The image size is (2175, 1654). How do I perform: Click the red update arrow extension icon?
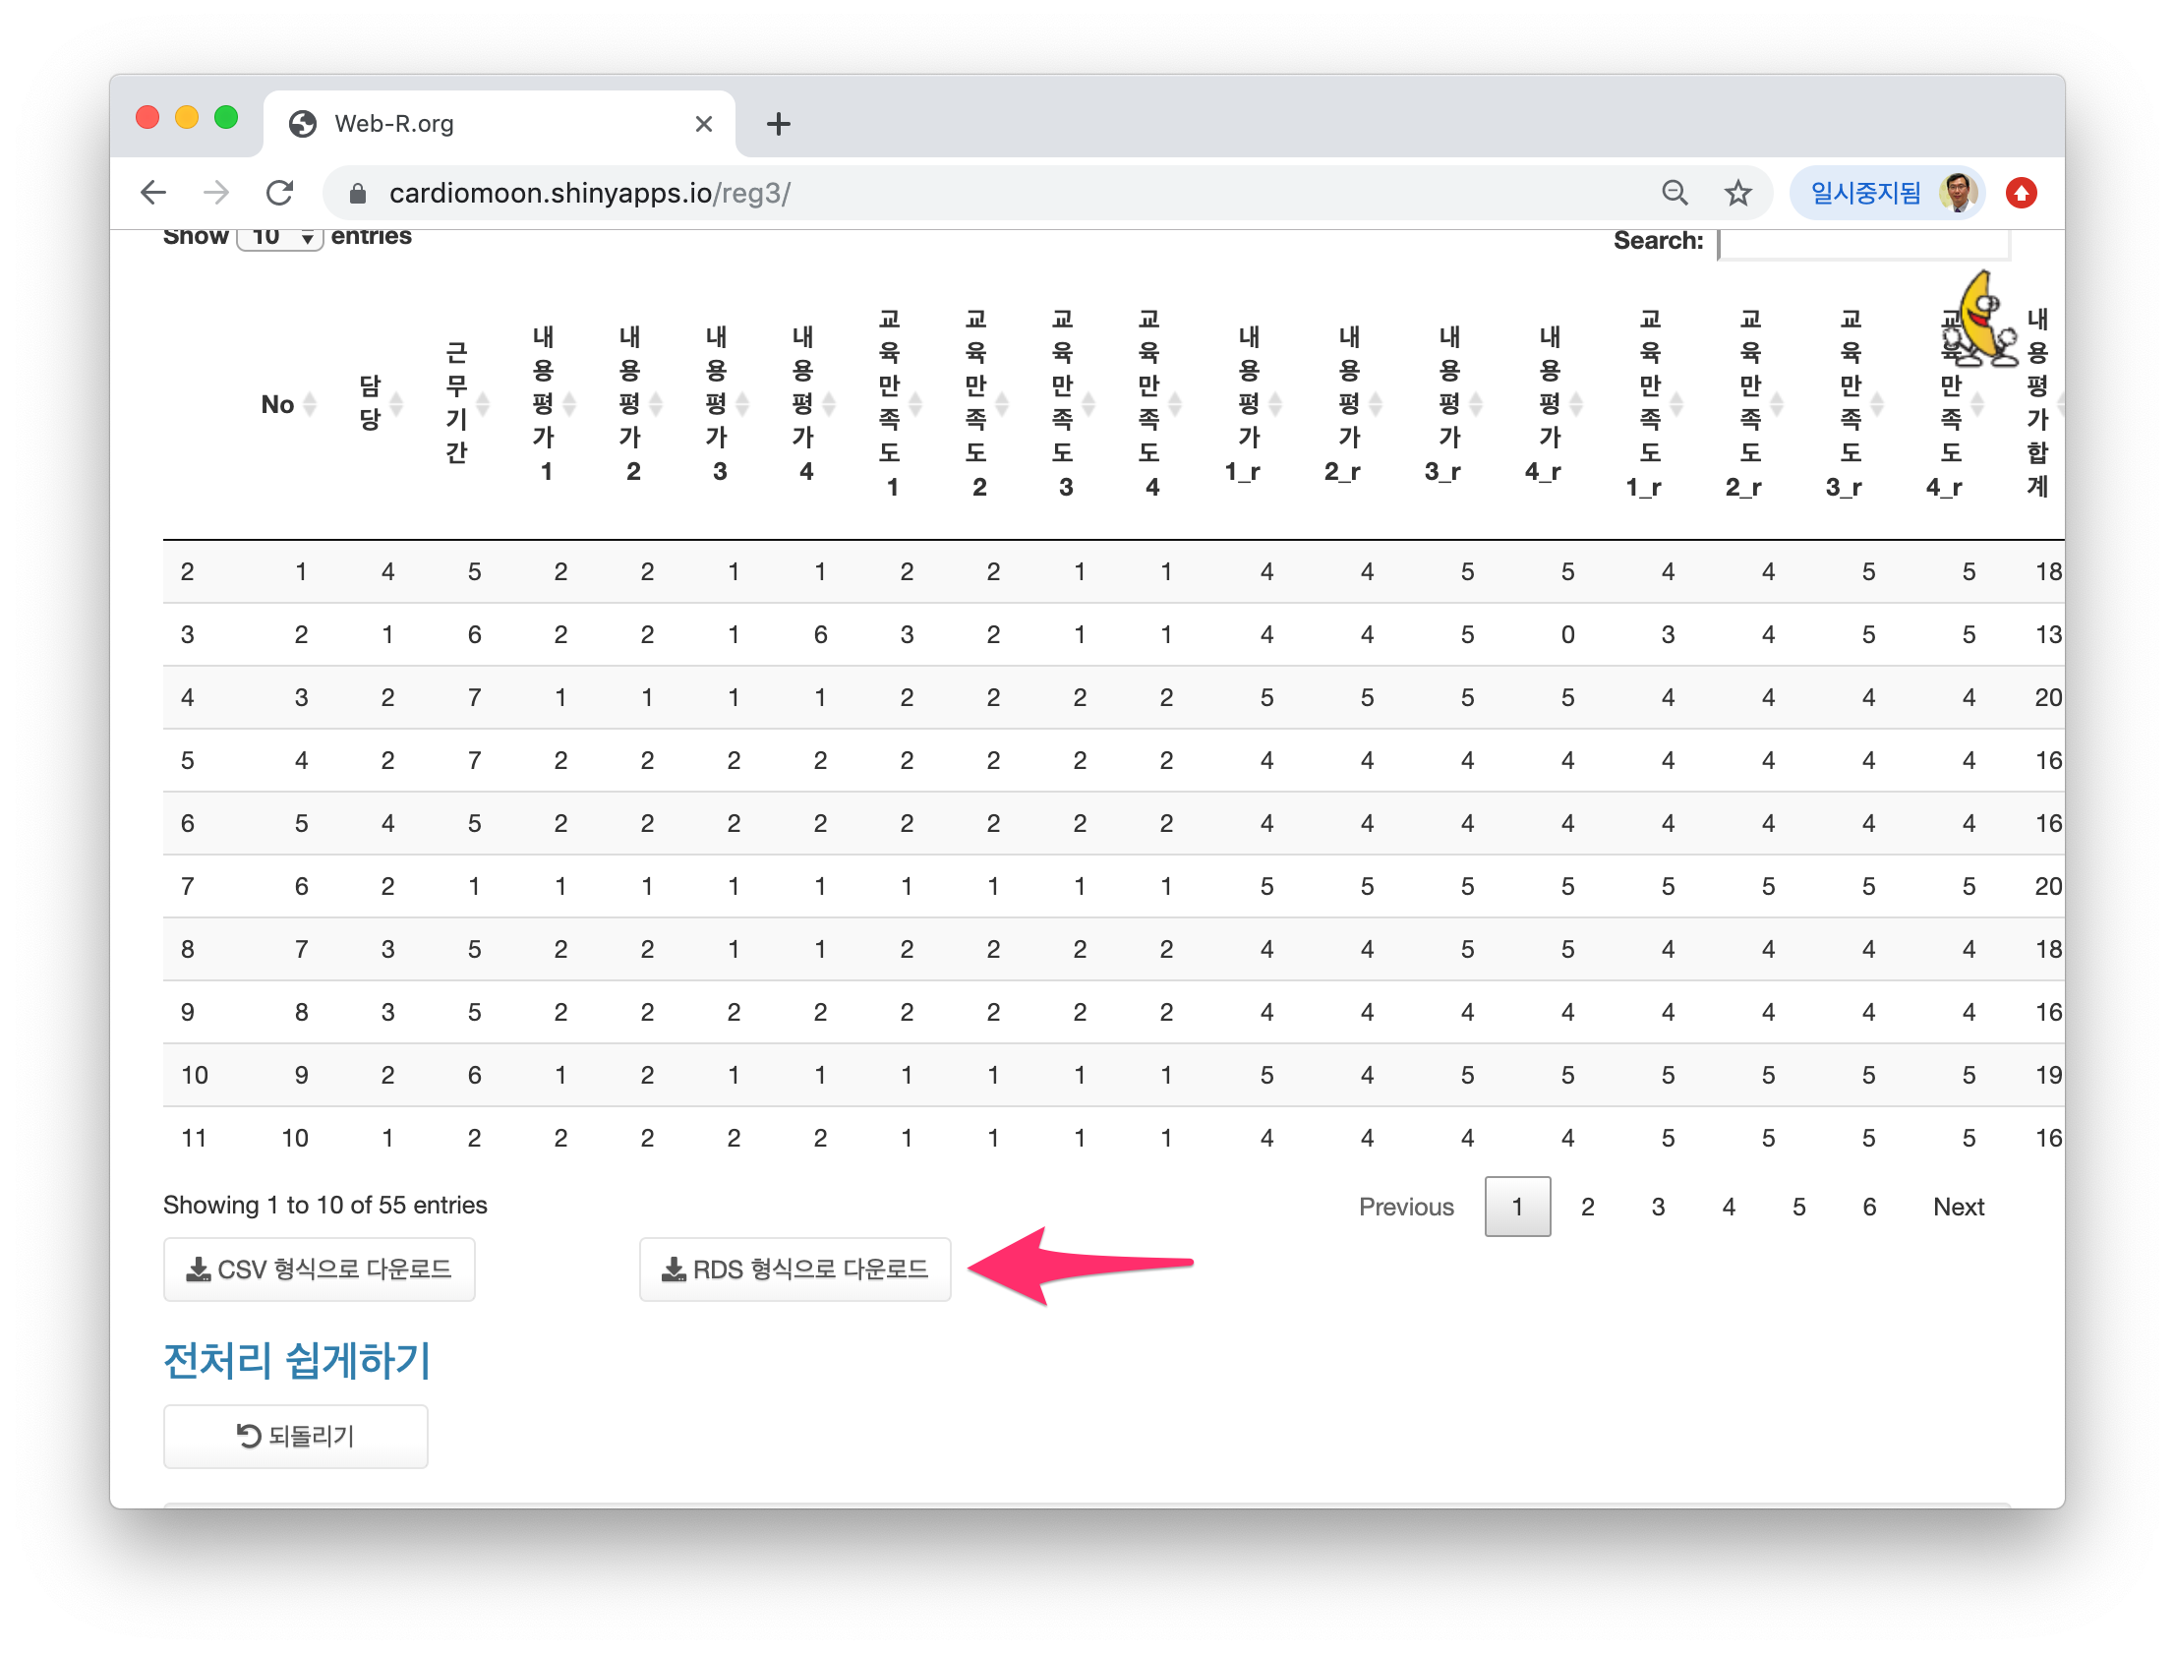2022,193
